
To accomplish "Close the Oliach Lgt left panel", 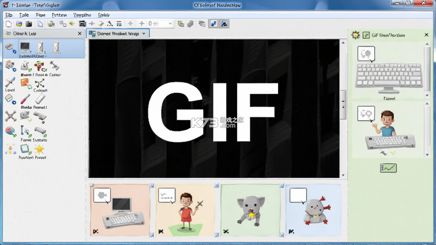I will pos(80,34).
